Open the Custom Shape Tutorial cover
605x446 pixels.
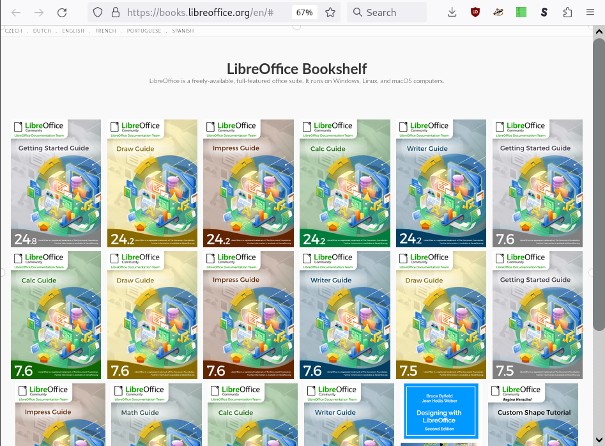[533, 414]
